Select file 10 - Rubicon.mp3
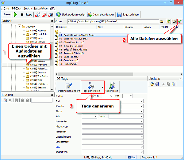 [68, 64]
